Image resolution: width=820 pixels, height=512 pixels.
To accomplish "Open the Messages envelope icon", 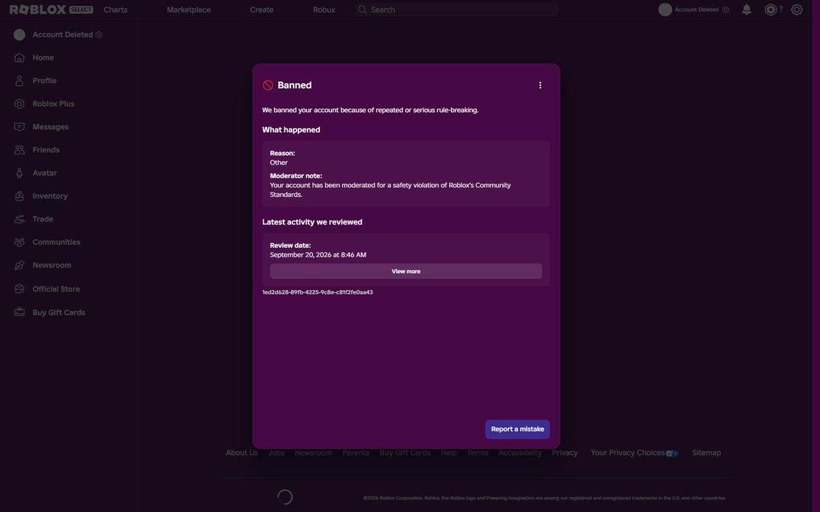I will 19,127.
